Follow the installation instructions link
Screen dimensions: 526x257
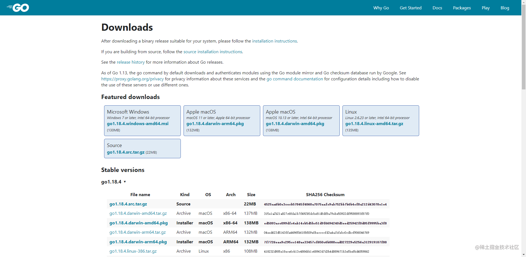point(275,41)
